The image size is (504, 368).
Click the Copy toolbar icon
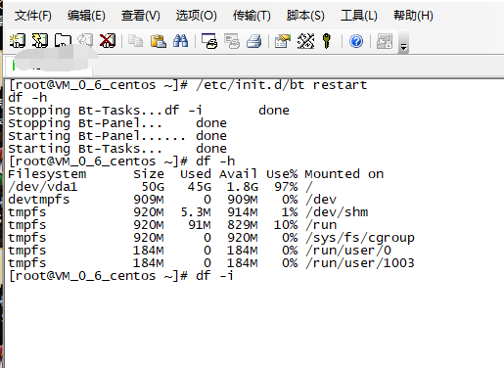coord(135,41)
